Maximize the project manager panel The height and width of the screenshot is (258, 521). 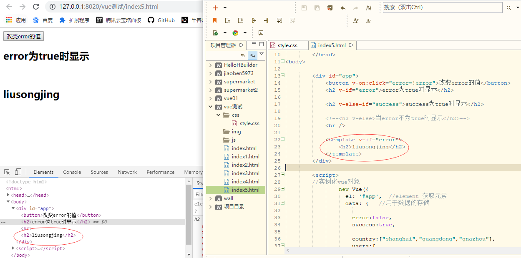pos(262,44)
